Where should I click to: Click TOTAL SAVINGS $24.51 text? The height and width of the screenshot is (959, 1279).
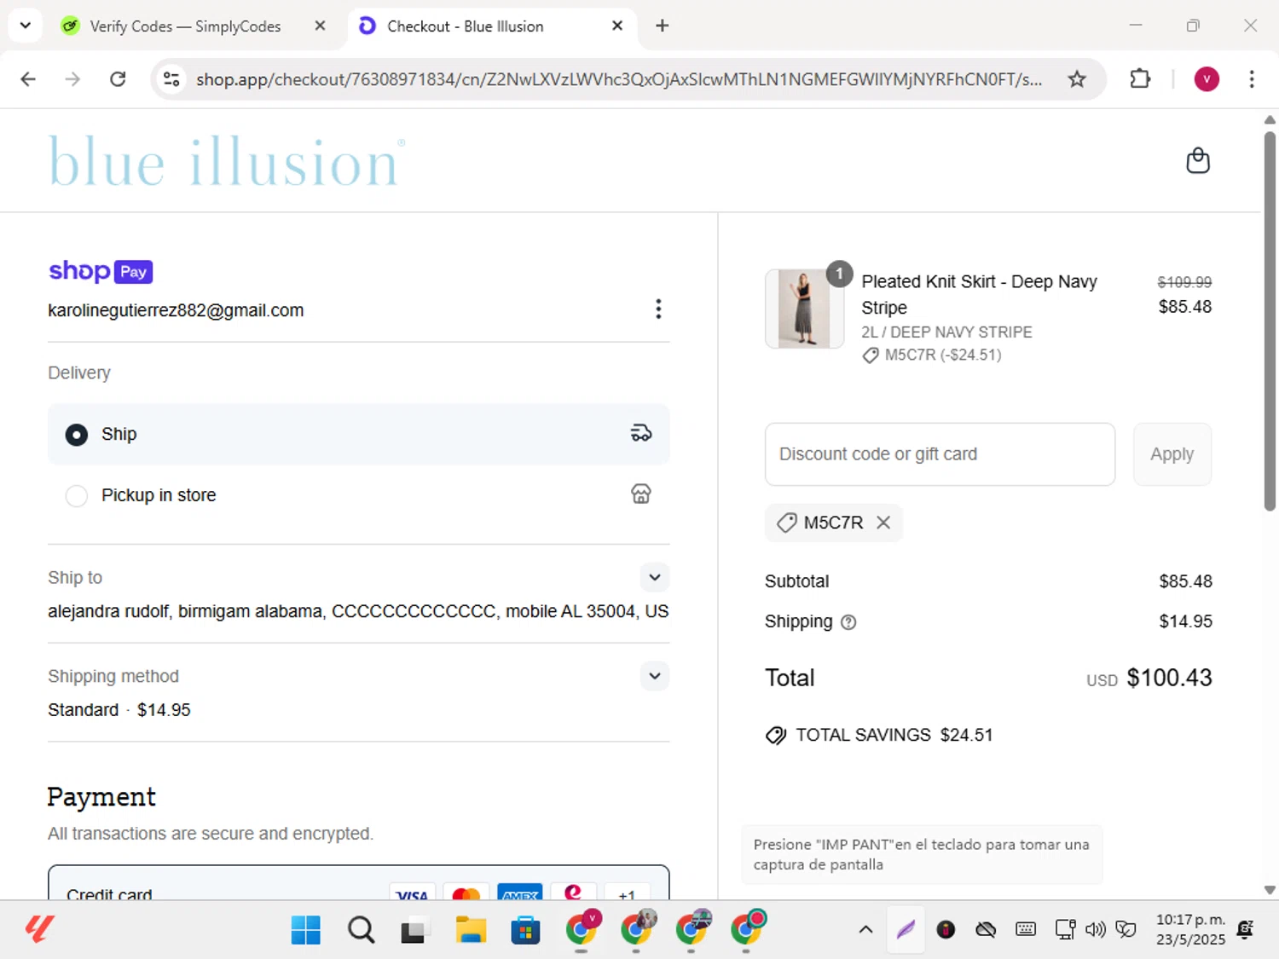pos(894,735)
